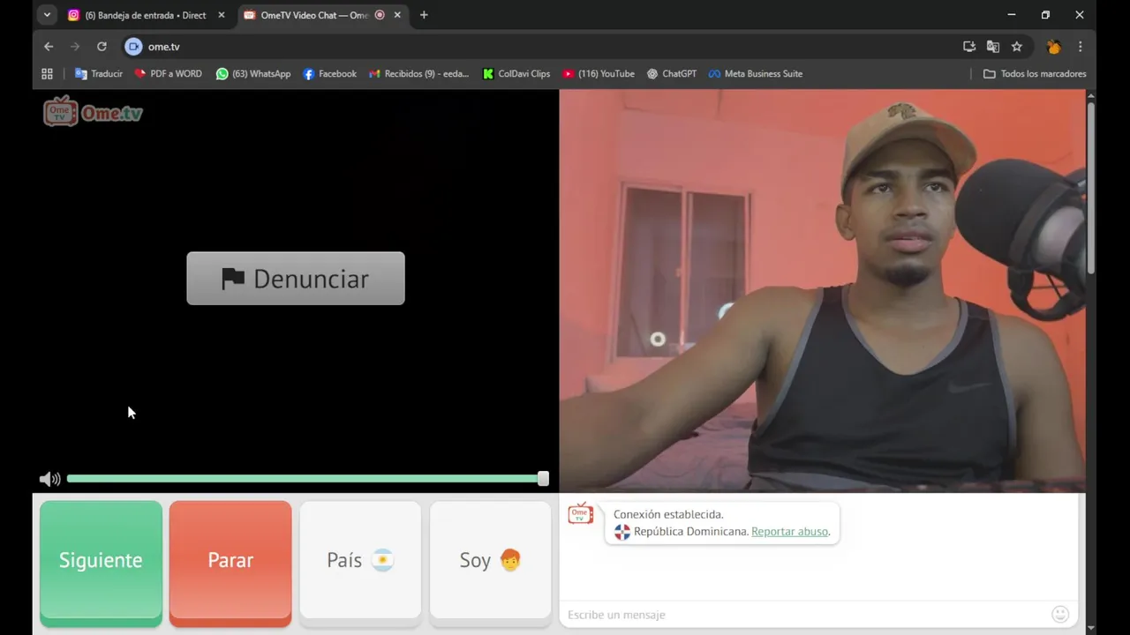Switch to Instagram Bandeja de entrada tab
This screenshot has width=1130, height=635.
pyautogui.click(x=146, y=15)
